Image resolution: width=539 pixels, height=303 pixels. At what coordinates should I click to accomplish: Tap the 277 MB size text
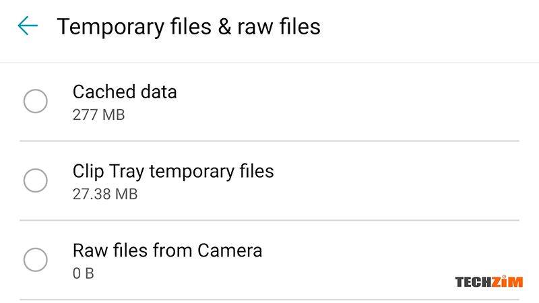pyautogui.click(x=98, y=114)
